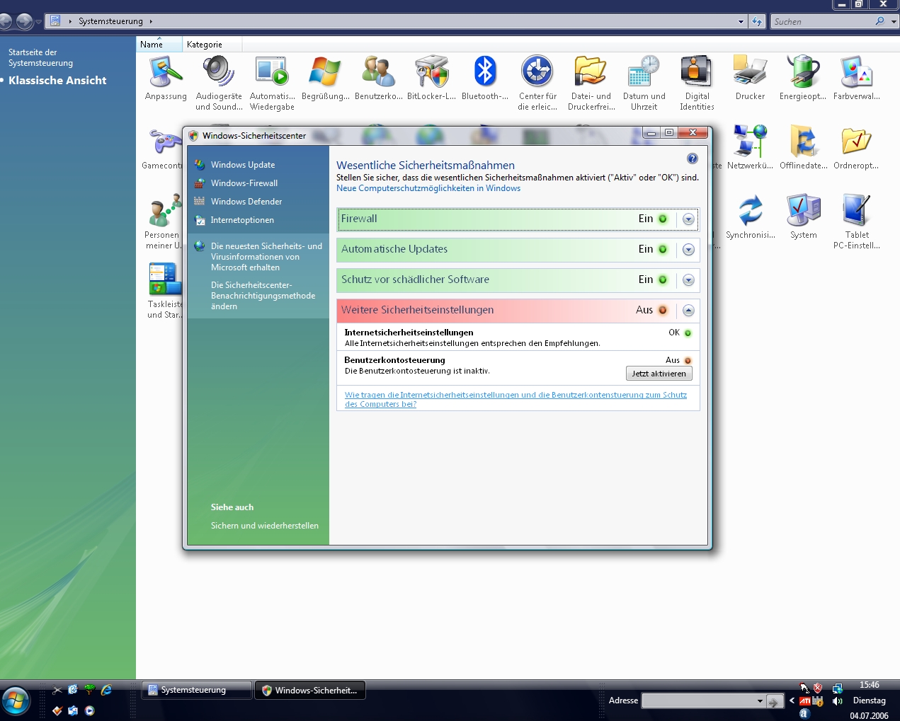Switch to Systemsteuerung taskbar button

tap(197, 690)
